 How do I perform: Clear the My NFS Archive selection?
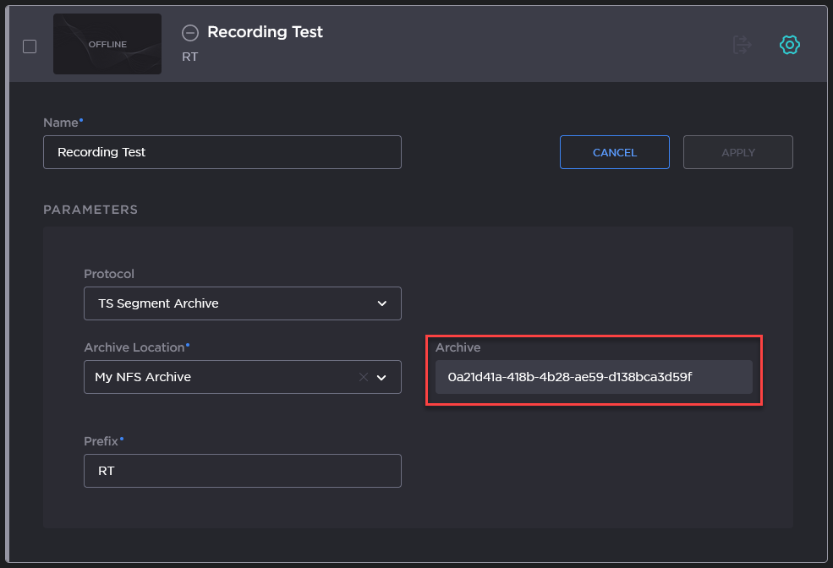pyautogui.click(x=364, y=377)
